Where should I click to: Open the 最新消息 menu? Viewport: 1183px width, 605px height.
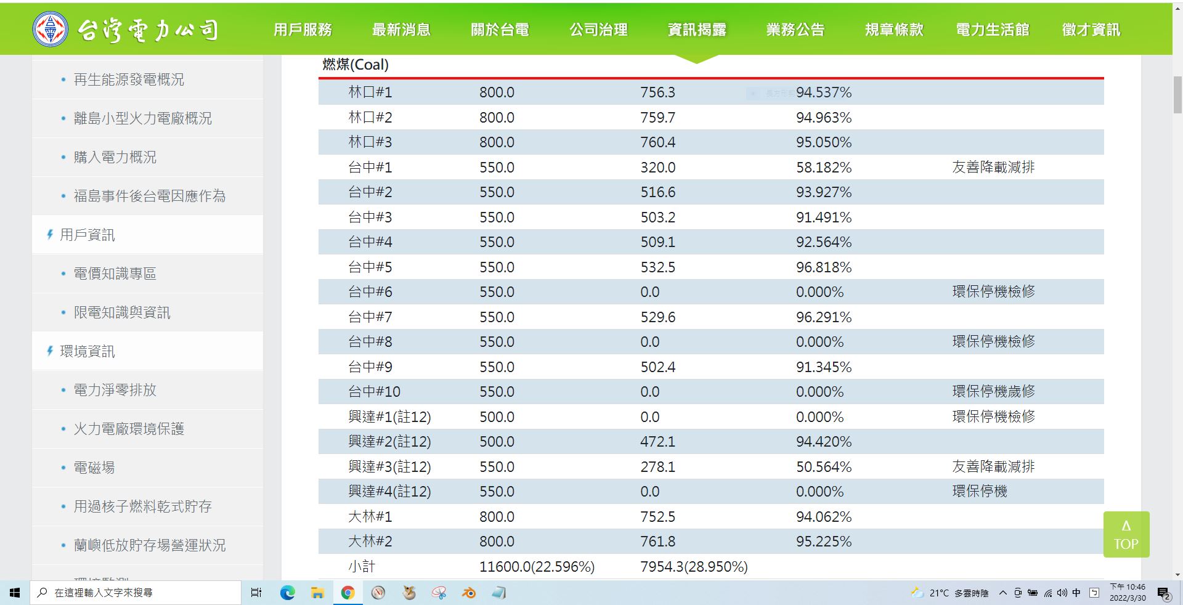tap(401, 30)
